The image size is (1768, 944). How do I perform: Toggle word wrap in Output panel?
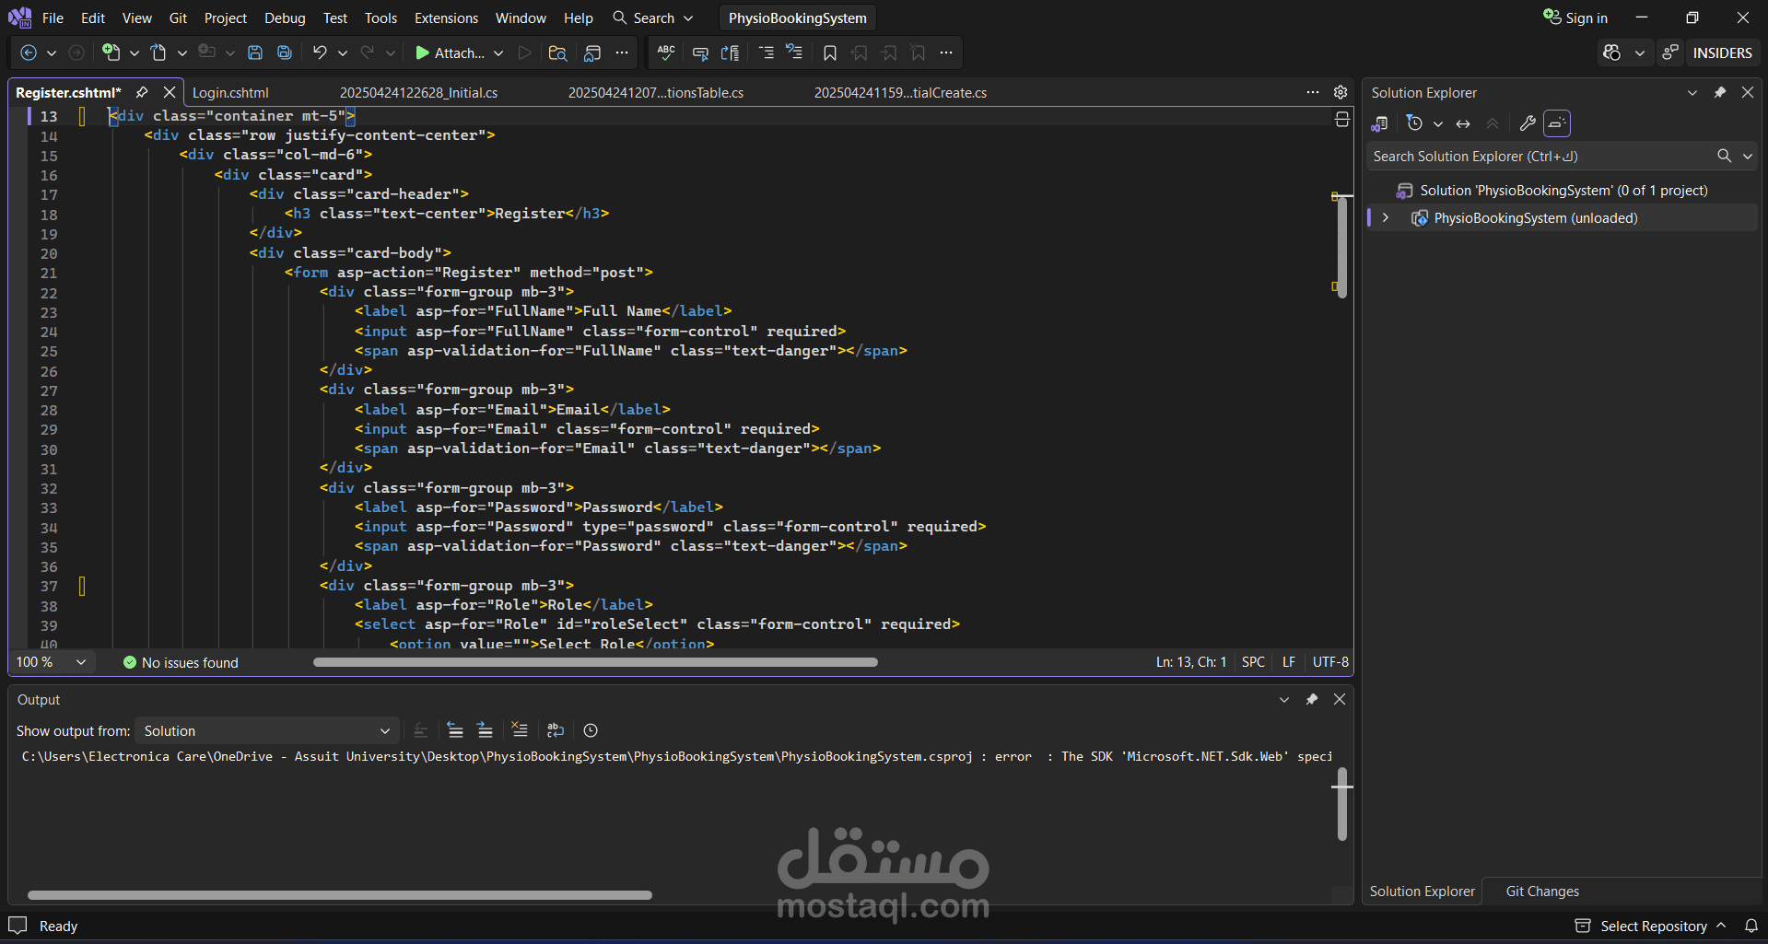pyautogui.click(x=555, y=730)
